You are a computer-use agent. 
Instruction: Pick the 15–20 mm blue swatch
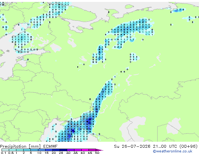pos(49,150)
